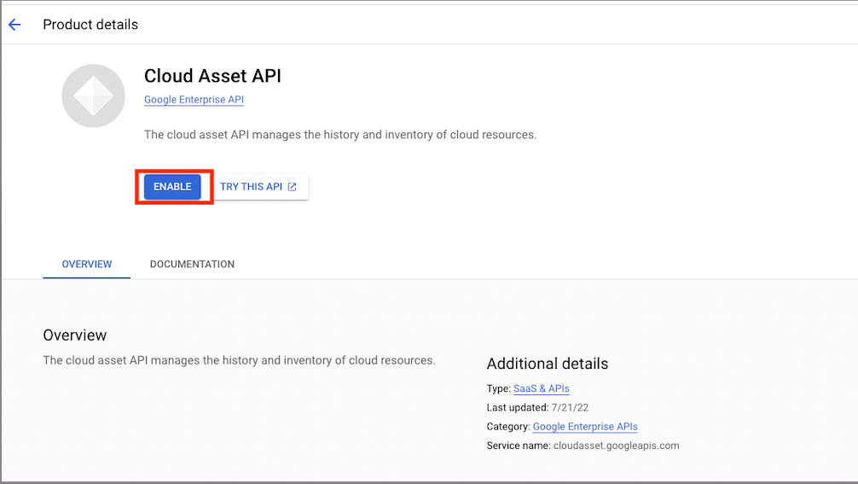The image size is (858, 484).
Task: Click the external-link icon beside TRY THIS API
Action: coord(293,187)
